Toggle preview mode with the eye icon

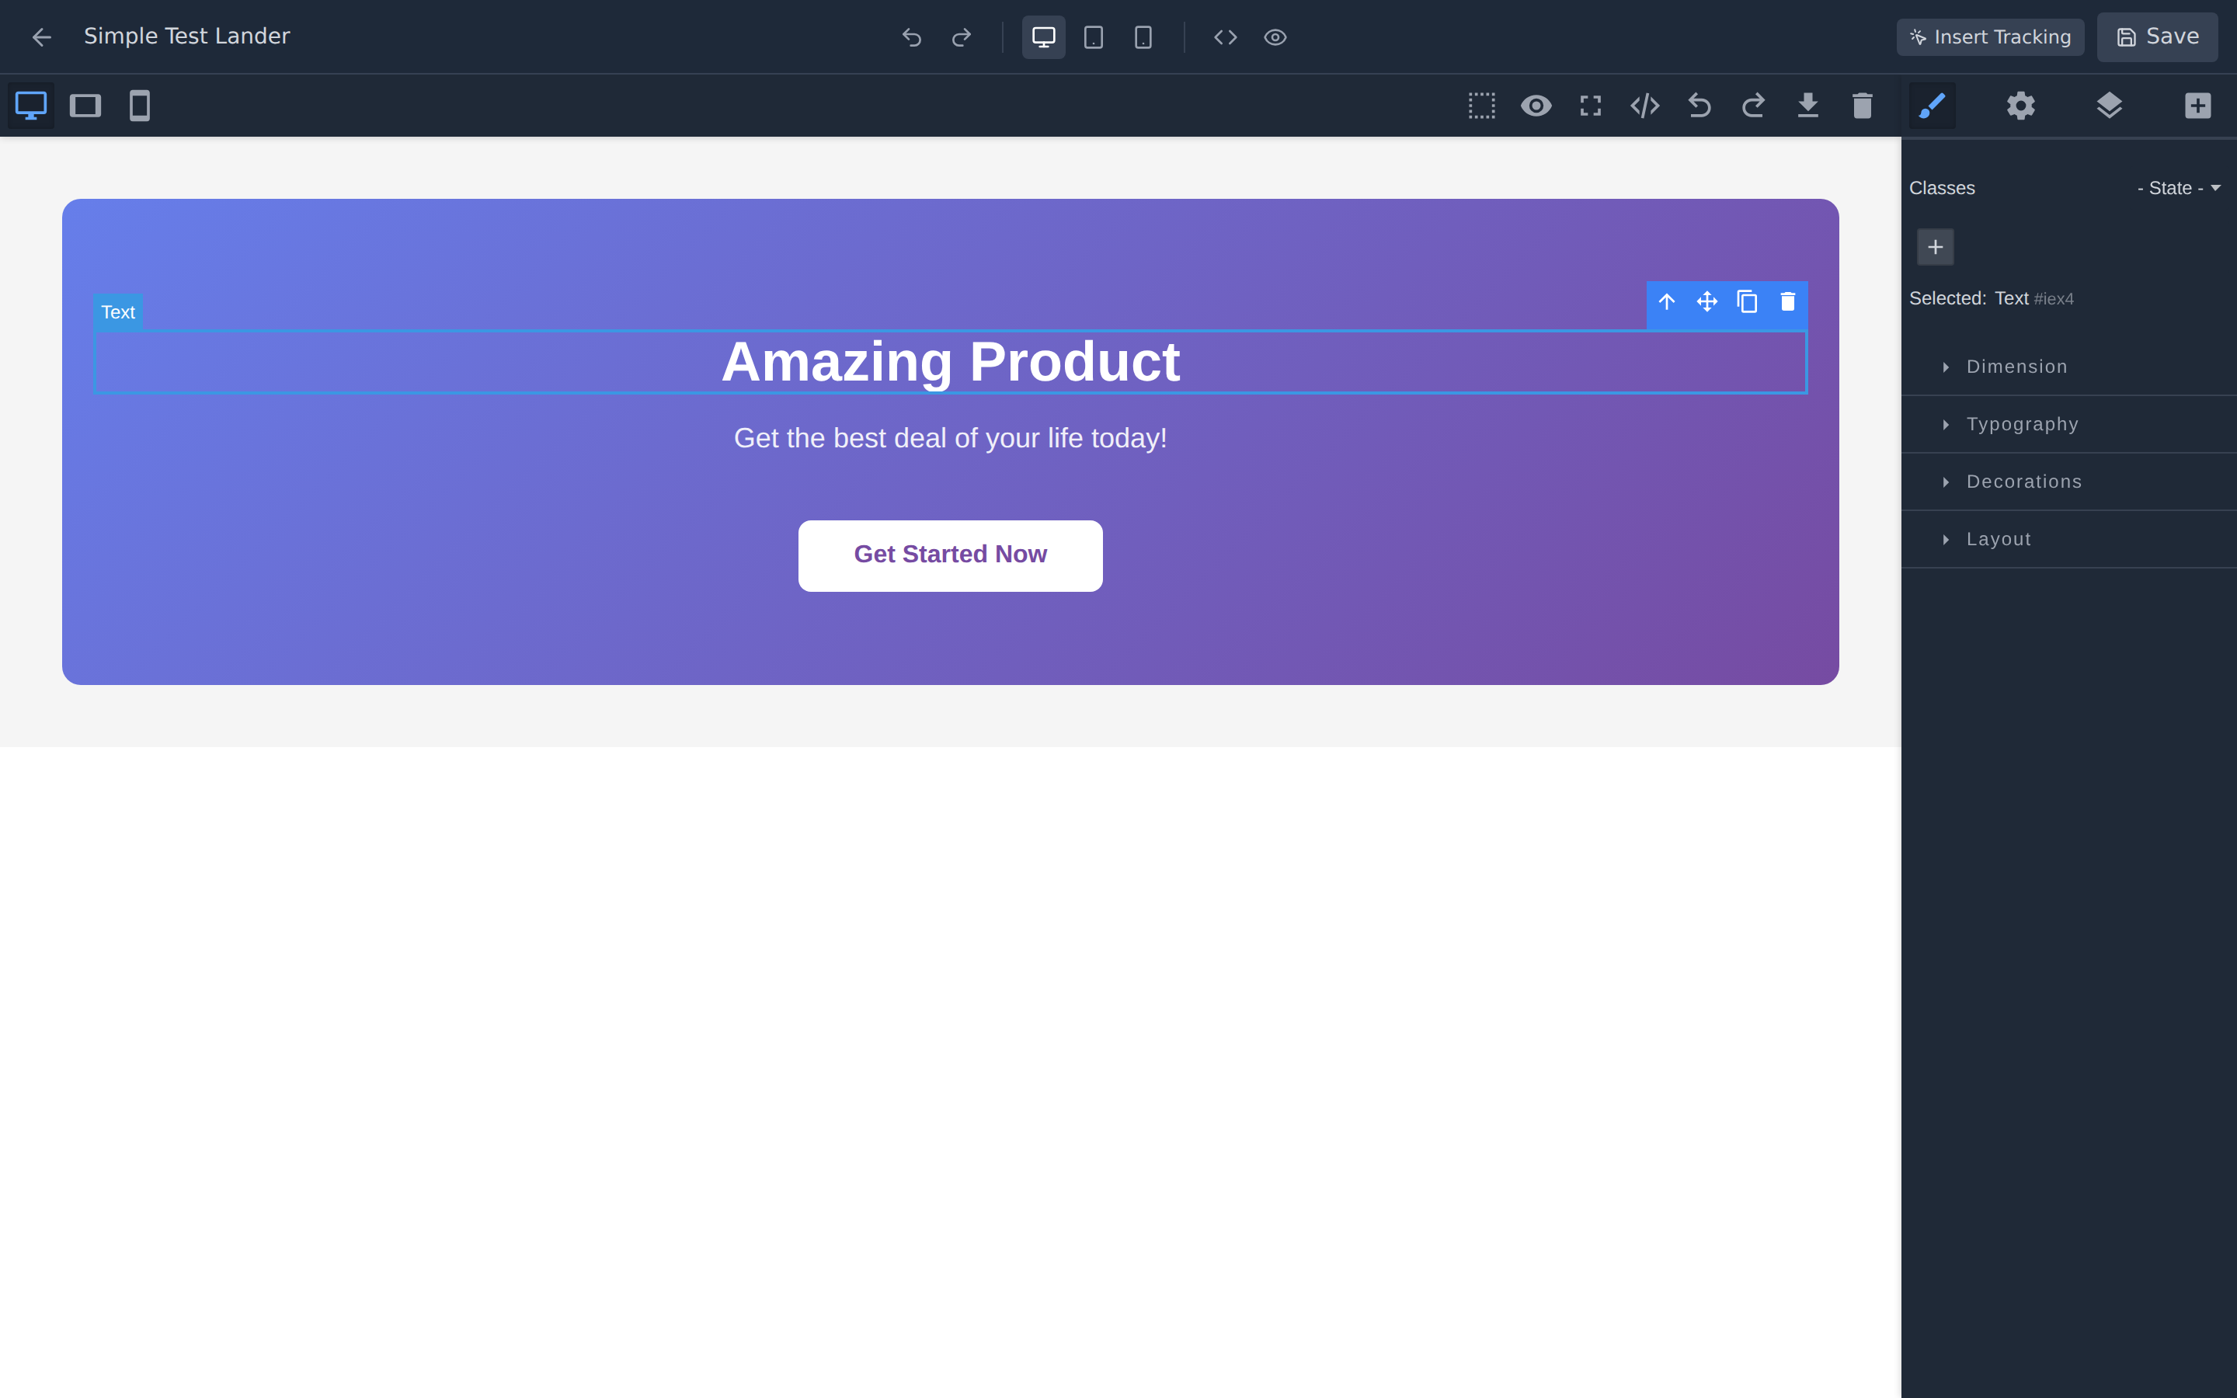point(1536,106)
